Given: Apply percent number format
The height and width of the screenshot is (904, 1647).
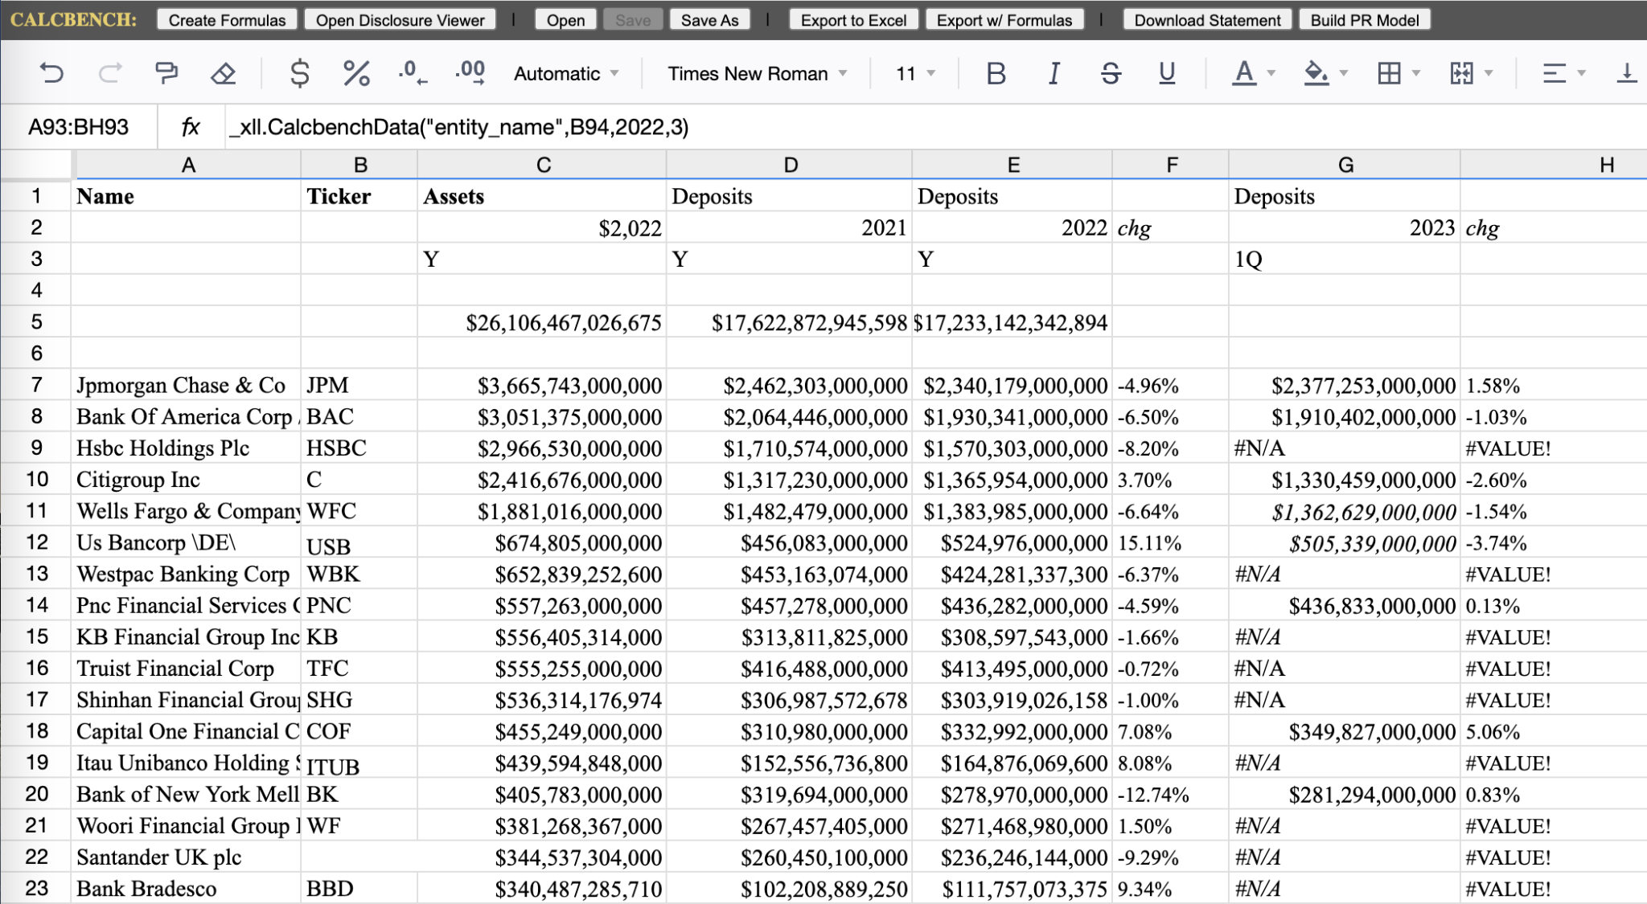Looking at the screenshot, I should pos(355,74).
